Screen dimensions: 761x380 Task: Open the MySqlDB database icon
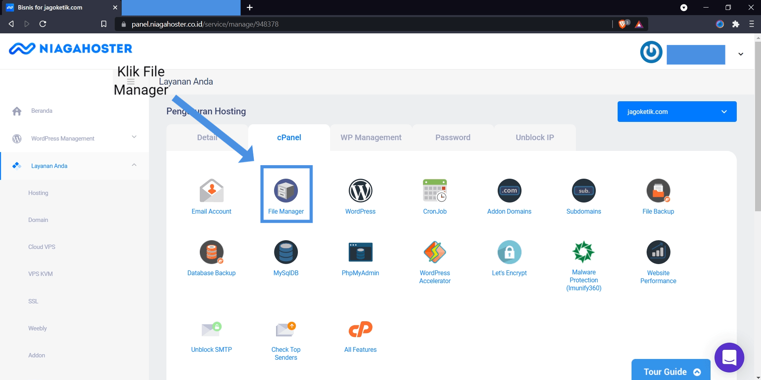click(286, 252)
